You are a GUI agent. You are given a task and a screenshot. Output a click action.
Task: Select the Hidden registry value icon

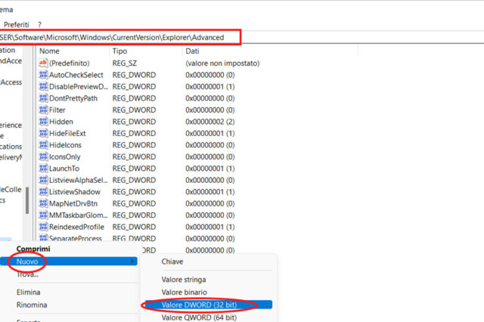pyautogui.click(x=43, y=122)
